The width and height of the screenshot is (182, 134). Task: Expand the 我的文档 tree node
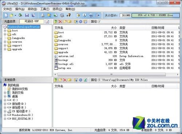(5, 93)
